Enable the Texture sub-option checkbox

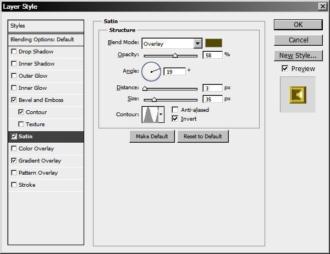(x=21, y=124)
